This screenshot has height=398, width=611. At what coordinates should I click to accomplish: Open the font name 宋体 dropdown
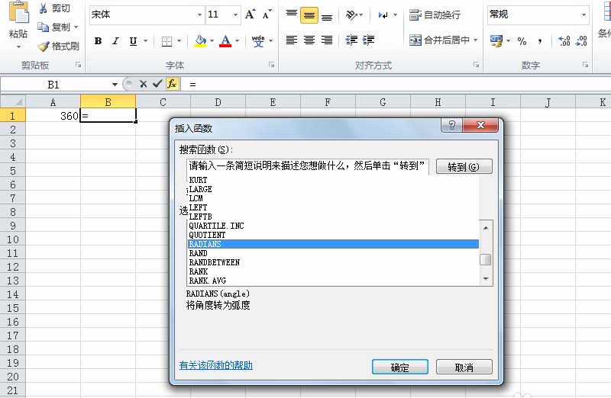[199, 14]
